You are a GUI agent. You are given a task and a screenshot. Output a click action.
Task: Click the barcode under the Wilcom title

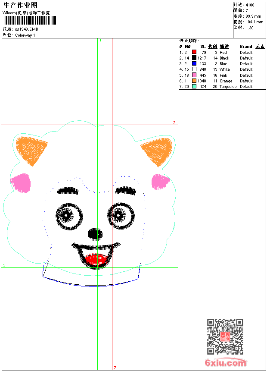coord(30,20)
